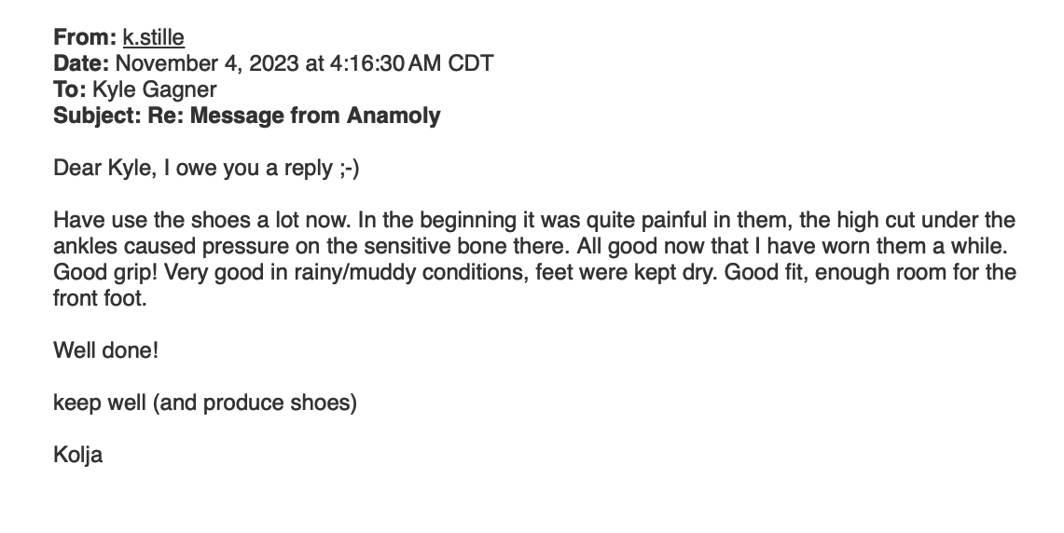Image resolution: width=1064 pixels, height=533 pixels.
Task: Click the sentence starting Have use the shoes
Action: tap(202, 220)
